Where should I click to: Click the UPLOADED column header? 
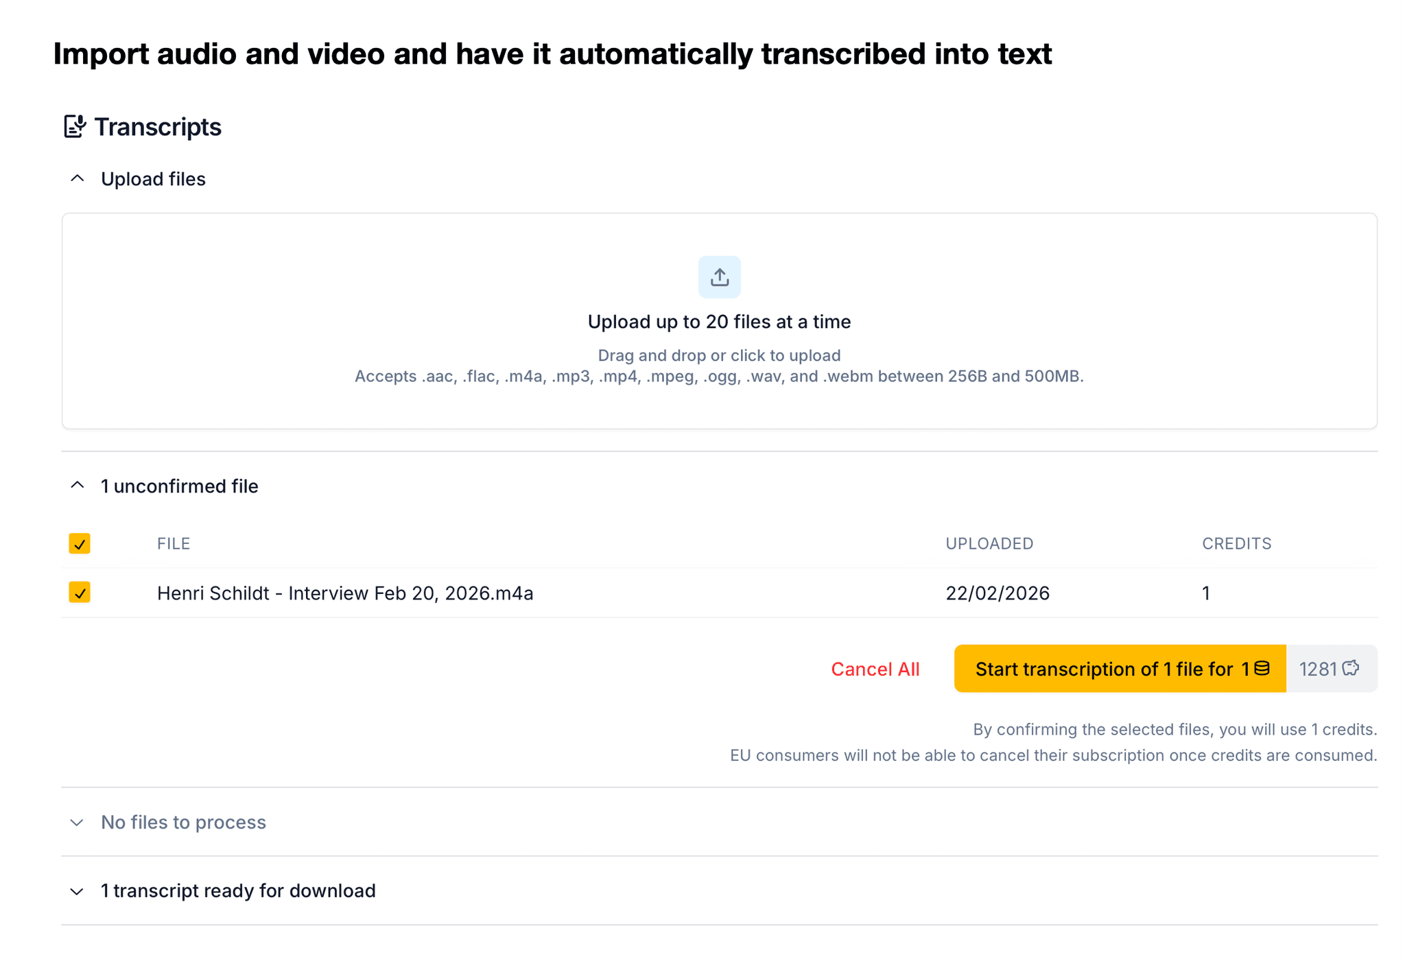click(x=989, y=544)
